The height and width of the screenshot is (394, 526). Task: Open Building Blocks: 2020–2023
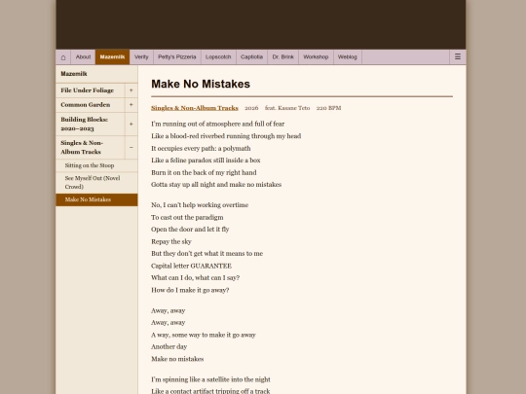pyautogui.click(x=91, y=124)
